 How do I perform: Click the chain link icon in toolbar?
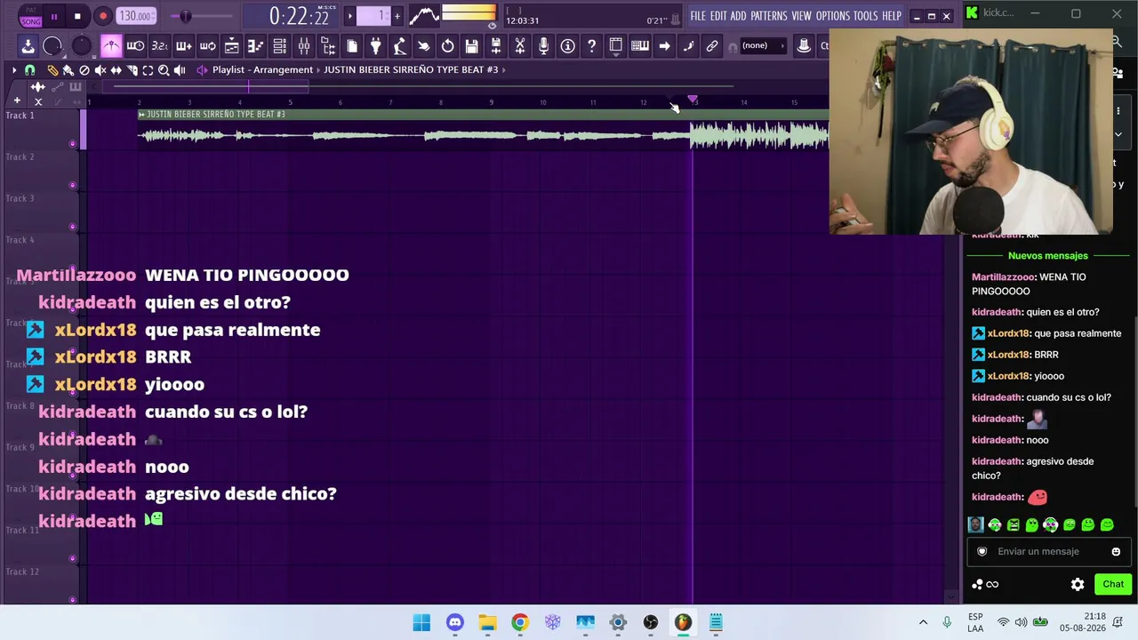pos(711,46)
